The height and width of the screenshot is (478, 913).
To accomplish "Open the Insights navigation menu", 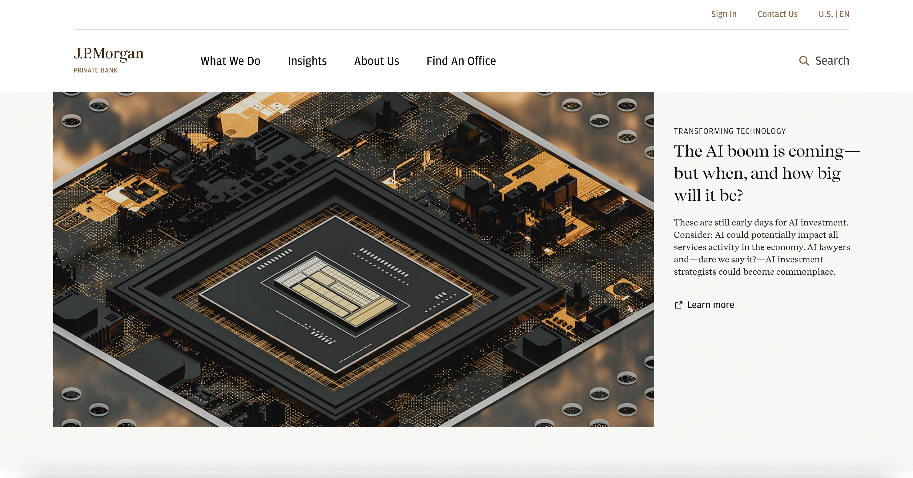I will click(307, 61).
